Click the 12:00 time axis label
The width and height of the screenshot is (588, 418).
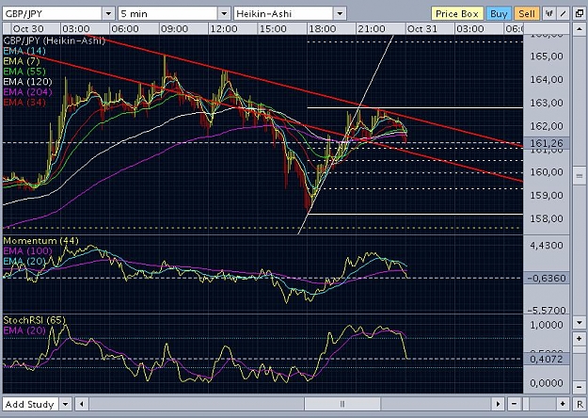tap(224, 29)
